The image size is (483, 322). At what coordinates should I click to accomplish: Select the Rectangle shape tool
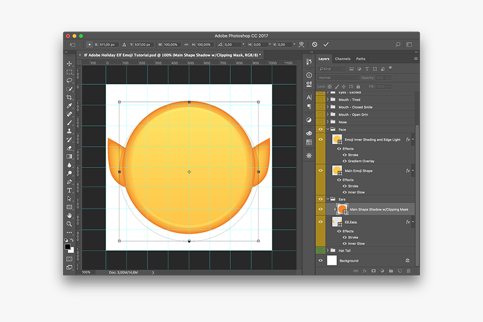click(x=69, y=207)
